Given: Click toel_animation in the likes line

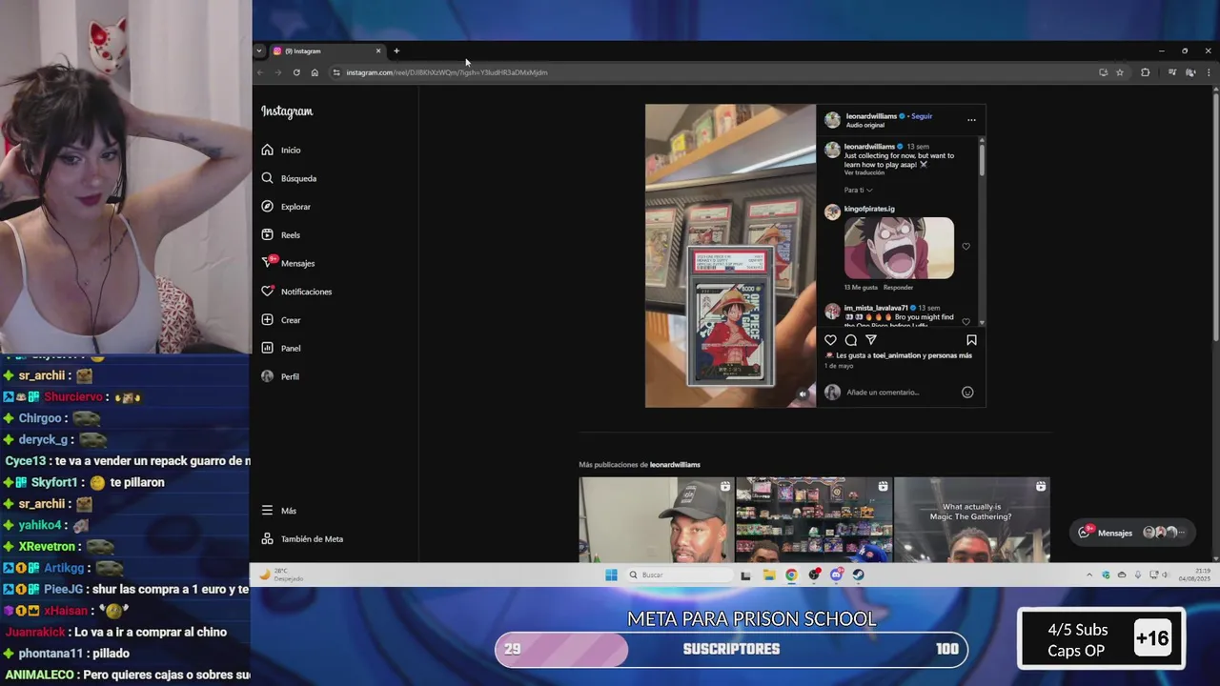Looking at the screenshot, I should [x=896, y=355].
